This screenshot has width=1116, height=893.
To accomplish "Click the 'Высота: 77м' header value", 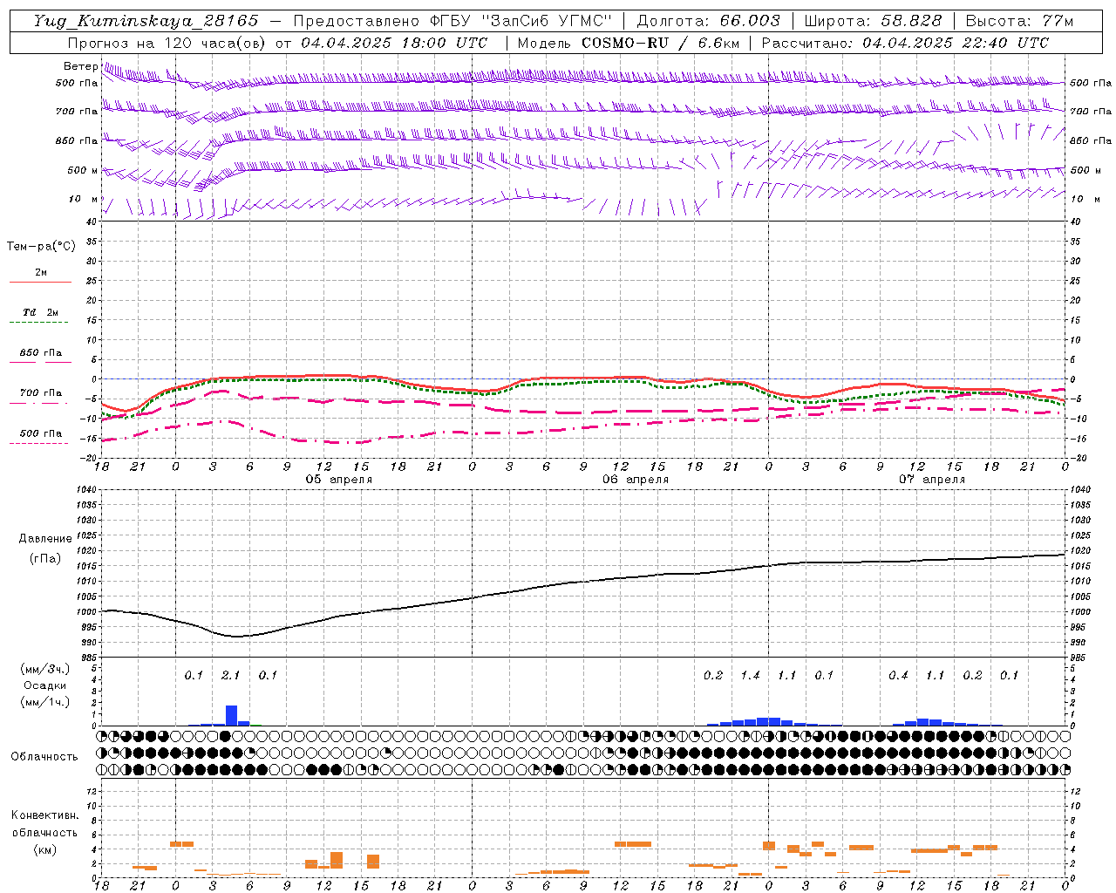I will coord(1019,21).
